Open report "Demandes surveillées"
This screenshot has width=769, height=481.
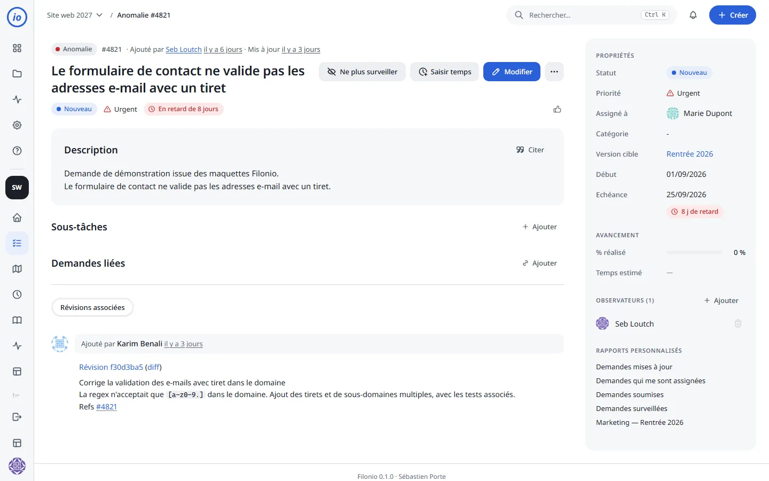point(632,408)
